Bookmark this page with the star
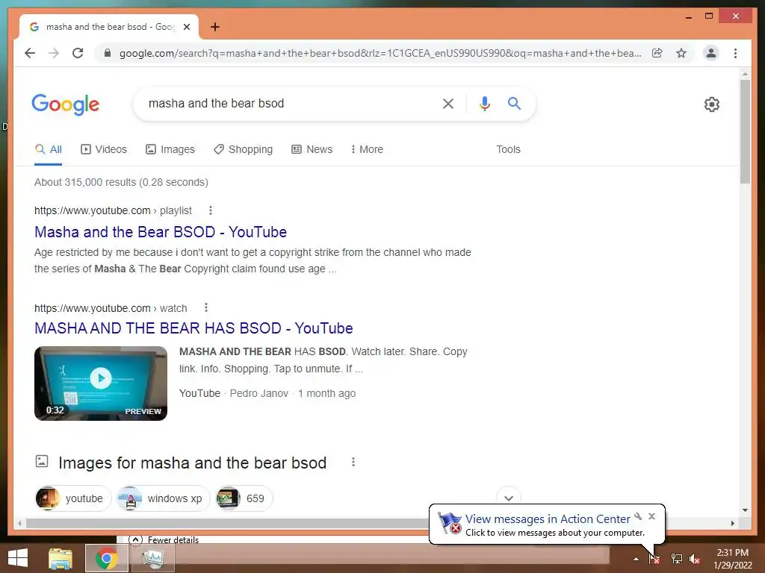 click(681, 53)
